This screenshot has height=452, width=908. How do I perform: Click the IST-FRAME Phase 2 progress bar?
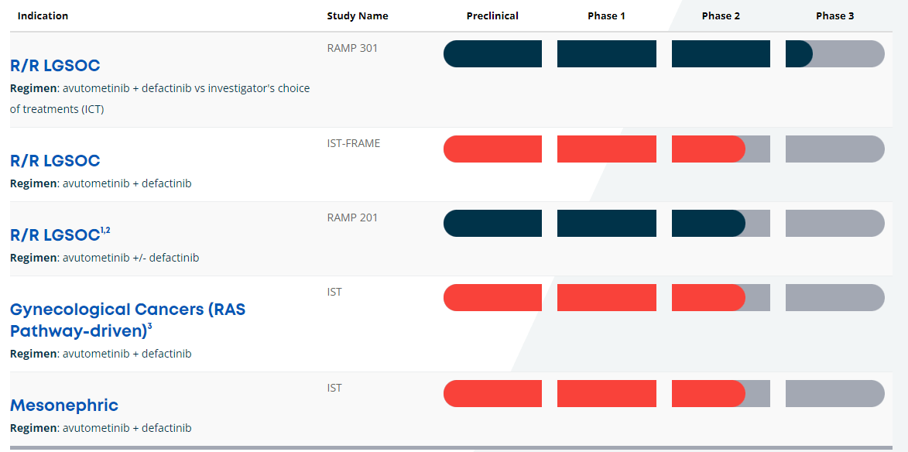(721, 149)
